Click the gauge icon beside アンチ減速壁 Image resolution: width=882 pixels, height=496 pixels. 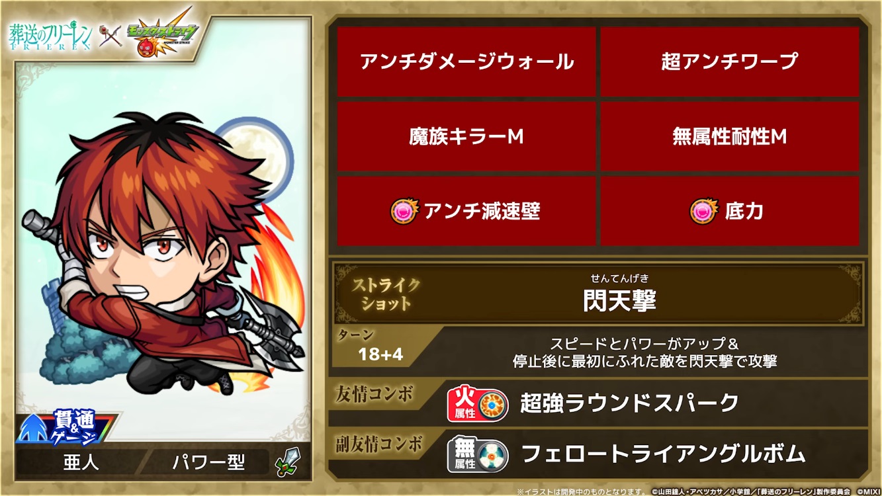click(405, 211)
